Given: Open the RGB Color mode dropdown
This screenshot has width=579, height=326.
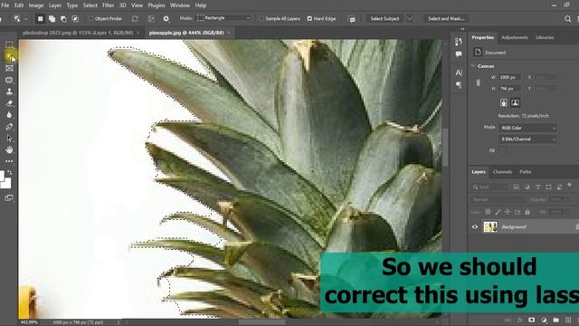Looking at the screenshot, I should coord(527,128).
